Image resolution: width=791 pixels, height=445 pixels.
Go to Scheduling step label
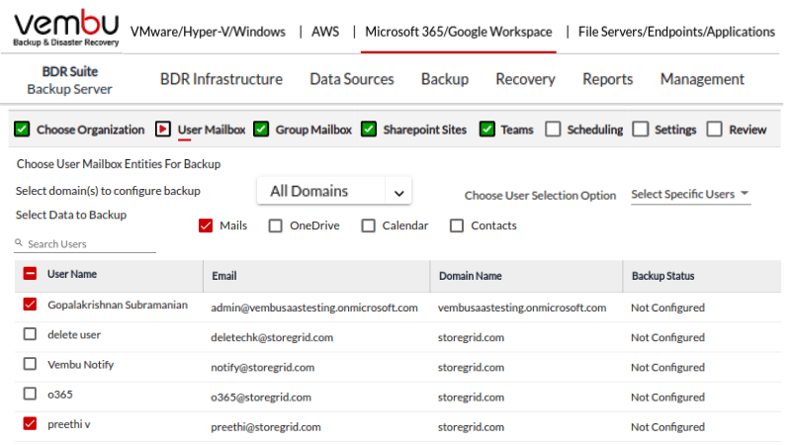coord(595,130)
